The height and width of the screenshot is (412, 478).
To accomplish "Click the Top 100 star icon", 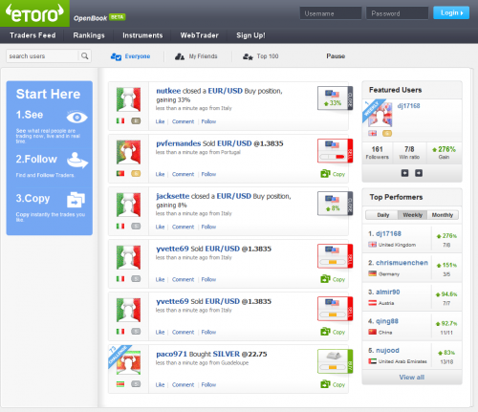I will click(248, 56).
